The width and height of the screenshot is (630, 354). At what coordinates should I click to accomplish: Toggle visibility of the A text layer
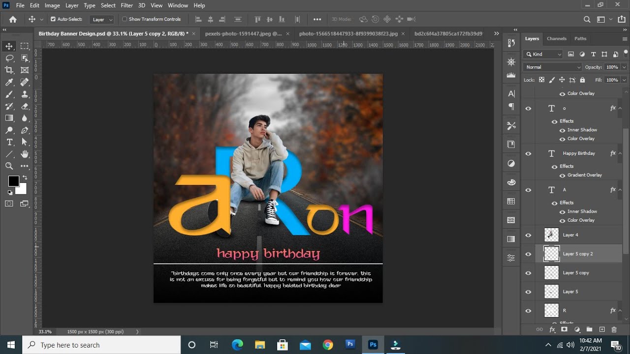point(528,190)
